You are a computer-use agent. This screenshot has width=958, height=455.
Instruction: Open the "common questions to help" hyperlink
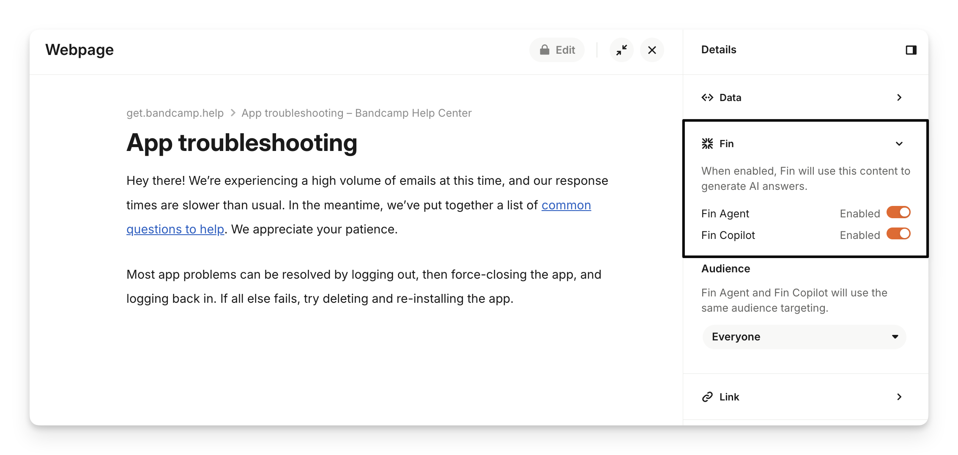pyautogui.click(x=566, y=205)
